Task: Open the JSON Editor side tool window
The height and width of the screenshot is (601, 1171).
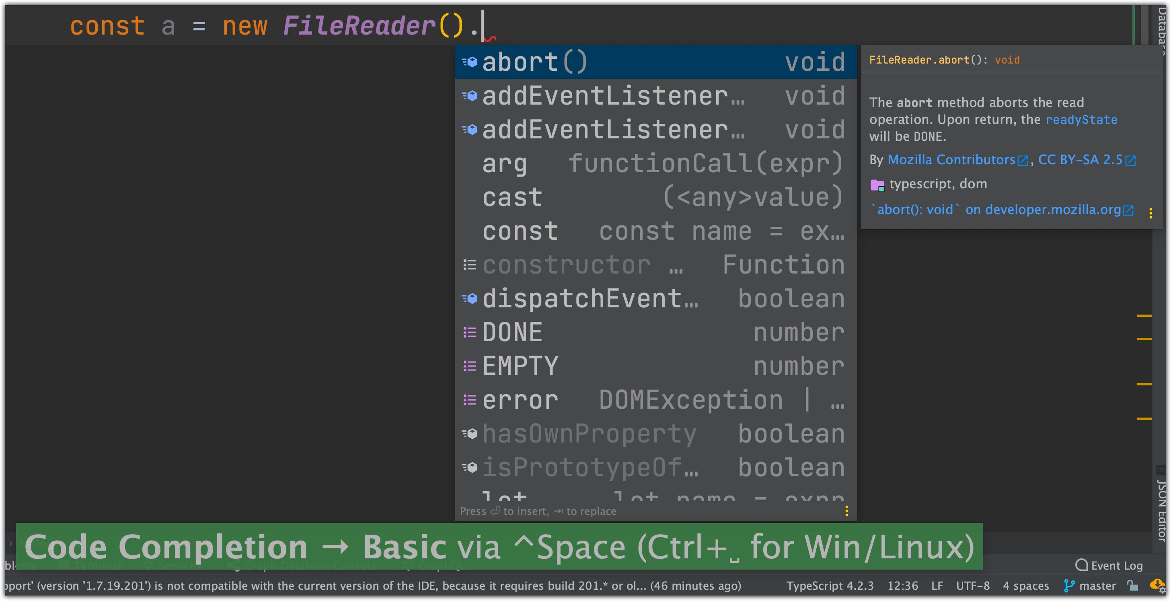Action: (1162, 509)
